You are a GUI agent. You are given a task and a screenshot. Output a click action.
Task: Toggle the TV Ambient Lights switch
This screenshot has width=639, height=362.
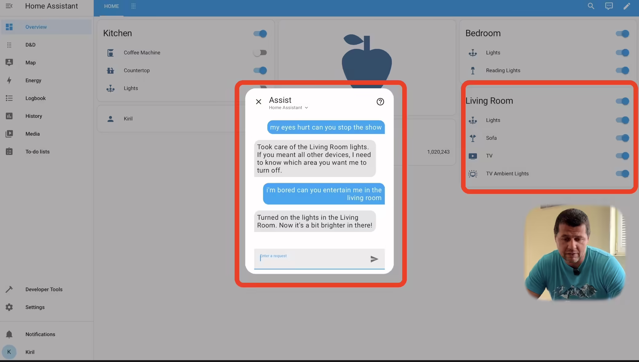click(x=622, y=174)
